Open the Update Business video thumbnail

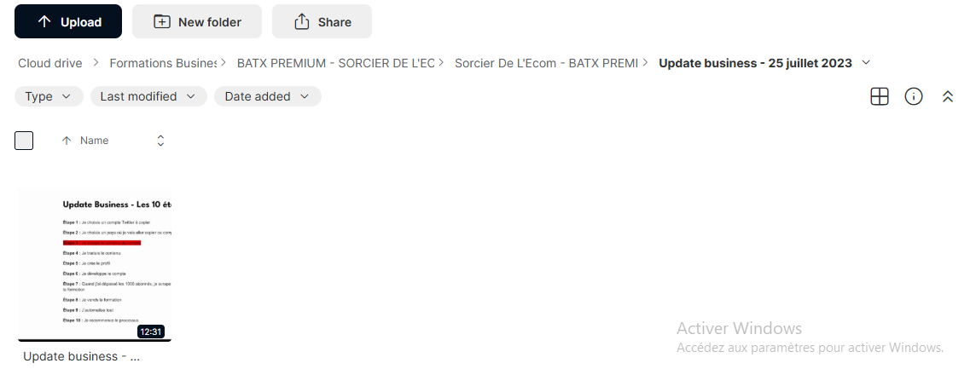coord(95,265)
